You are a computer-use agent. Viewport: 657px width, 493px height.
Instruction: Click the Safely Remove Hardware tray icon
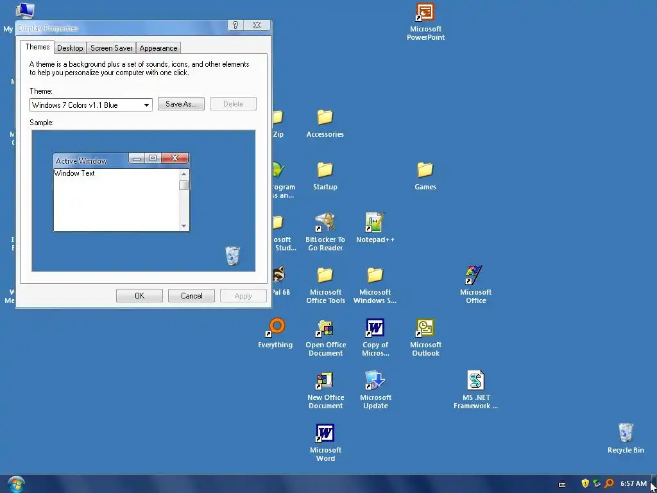click(x=597, y=483)
